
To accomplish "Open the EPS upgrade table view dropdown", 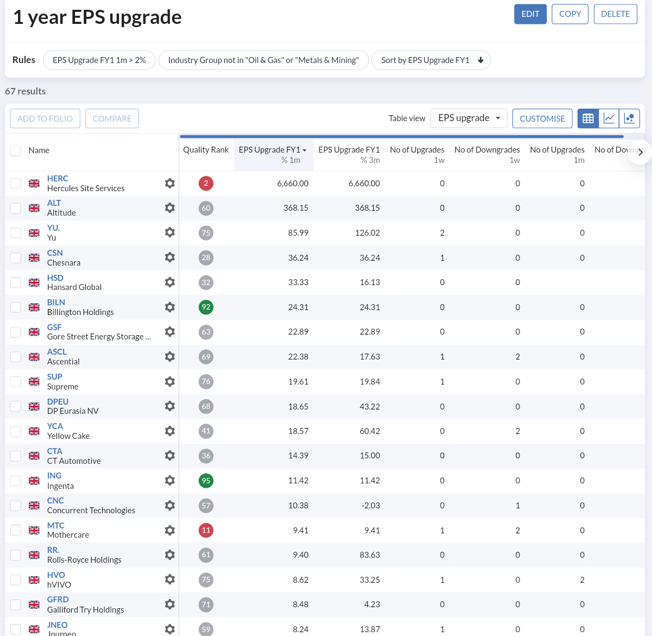I will 469,118.
